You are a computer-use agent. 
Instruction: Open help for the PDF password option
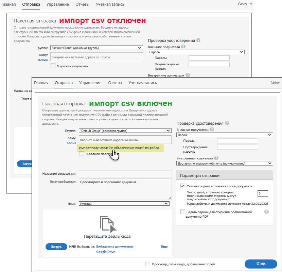coord(267,212)
